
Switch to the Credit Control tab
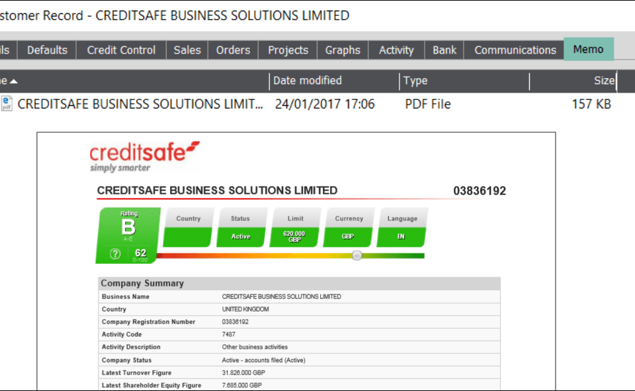(121, 50)
